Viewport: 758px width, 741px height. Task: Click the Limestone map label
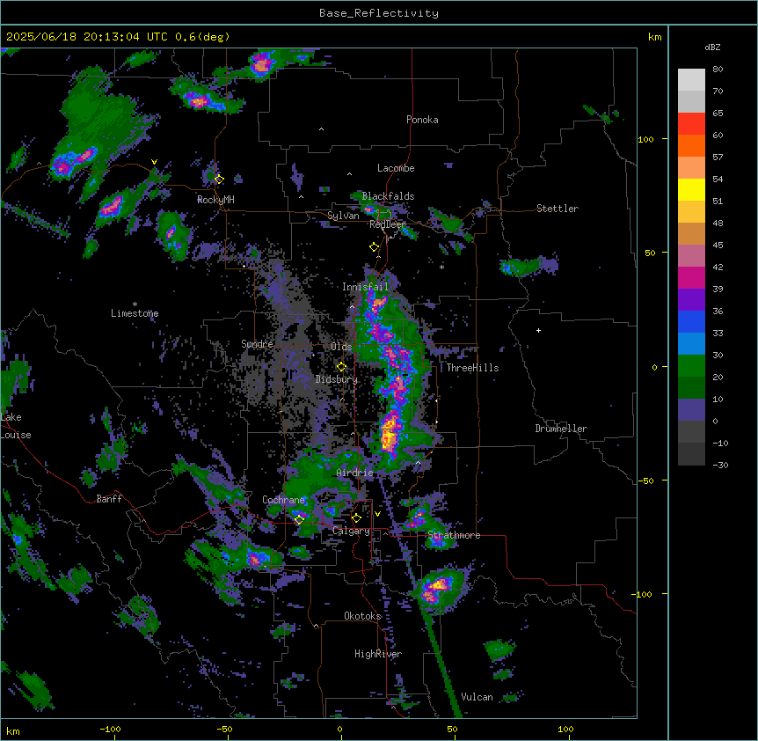[x=135, y=313]
